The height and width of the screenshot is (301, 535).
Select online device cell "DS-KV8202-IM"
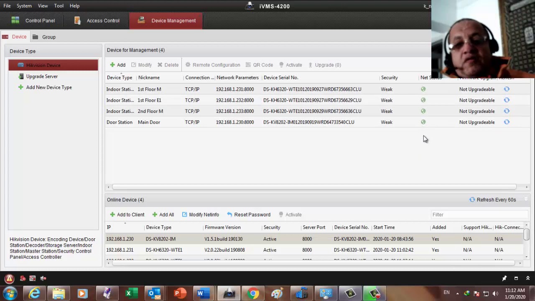point(160,239)
